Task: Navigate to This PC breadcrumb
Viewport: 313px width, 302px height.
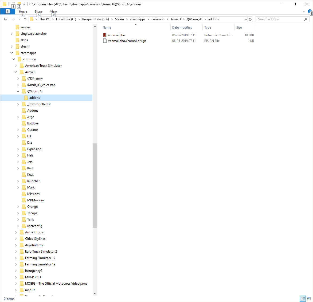Action: 45,19
